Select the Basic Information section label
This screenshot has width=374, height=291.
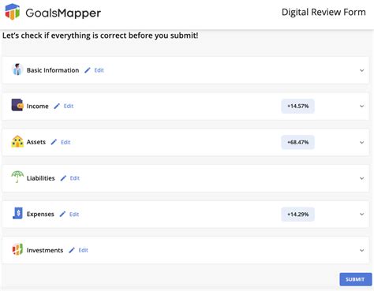click(x=53, y=70)
